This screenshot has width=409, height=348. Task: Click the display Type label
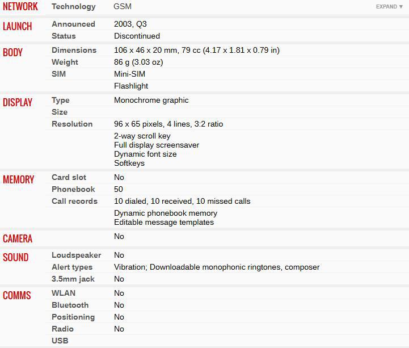pyautogui.click(x=61, y=100)
